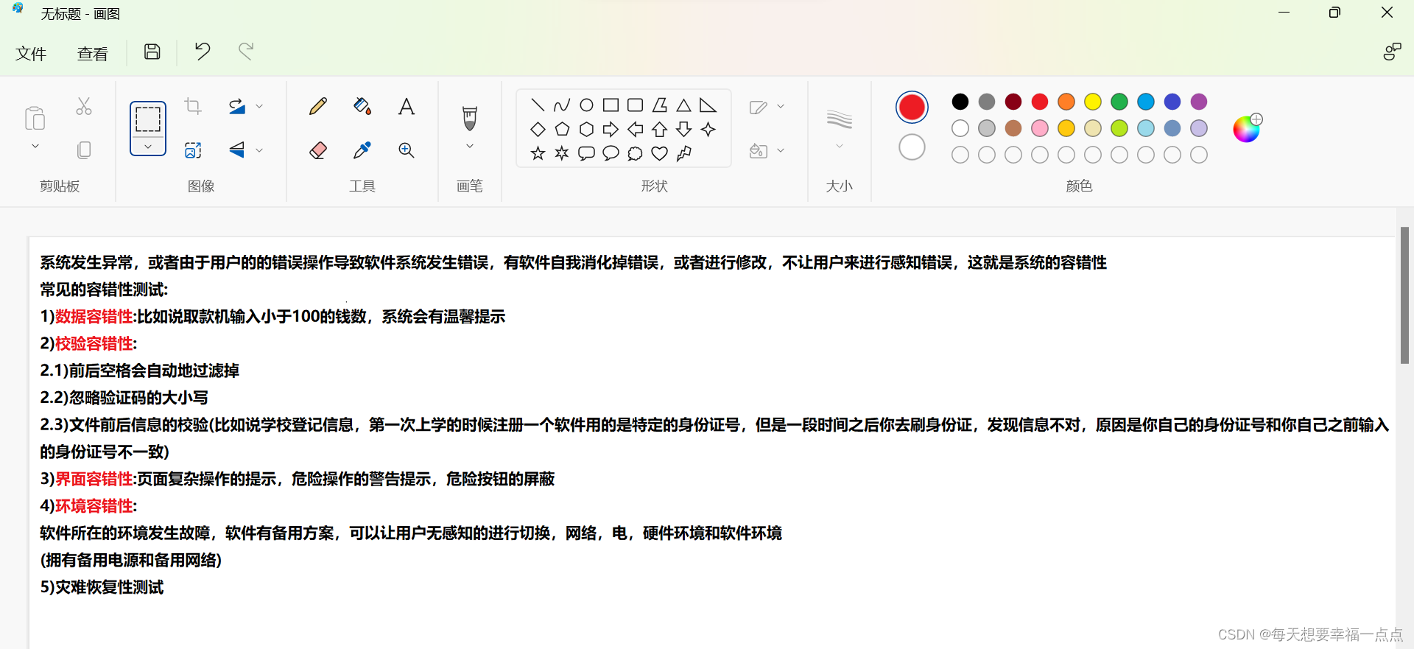The width and height of the screenshot is (1414, 649).
Task: Select the rounded rectangle shape
Action: [635, 105]
